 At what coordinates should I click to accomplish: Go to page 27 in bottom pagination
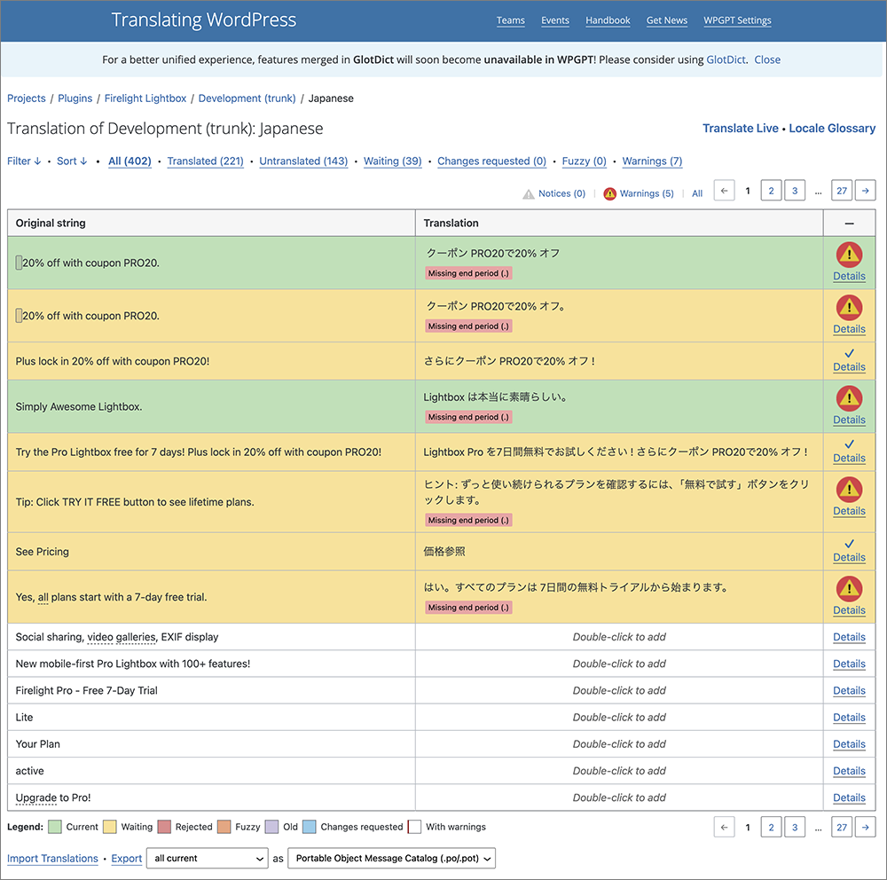(x=842, y=828)
